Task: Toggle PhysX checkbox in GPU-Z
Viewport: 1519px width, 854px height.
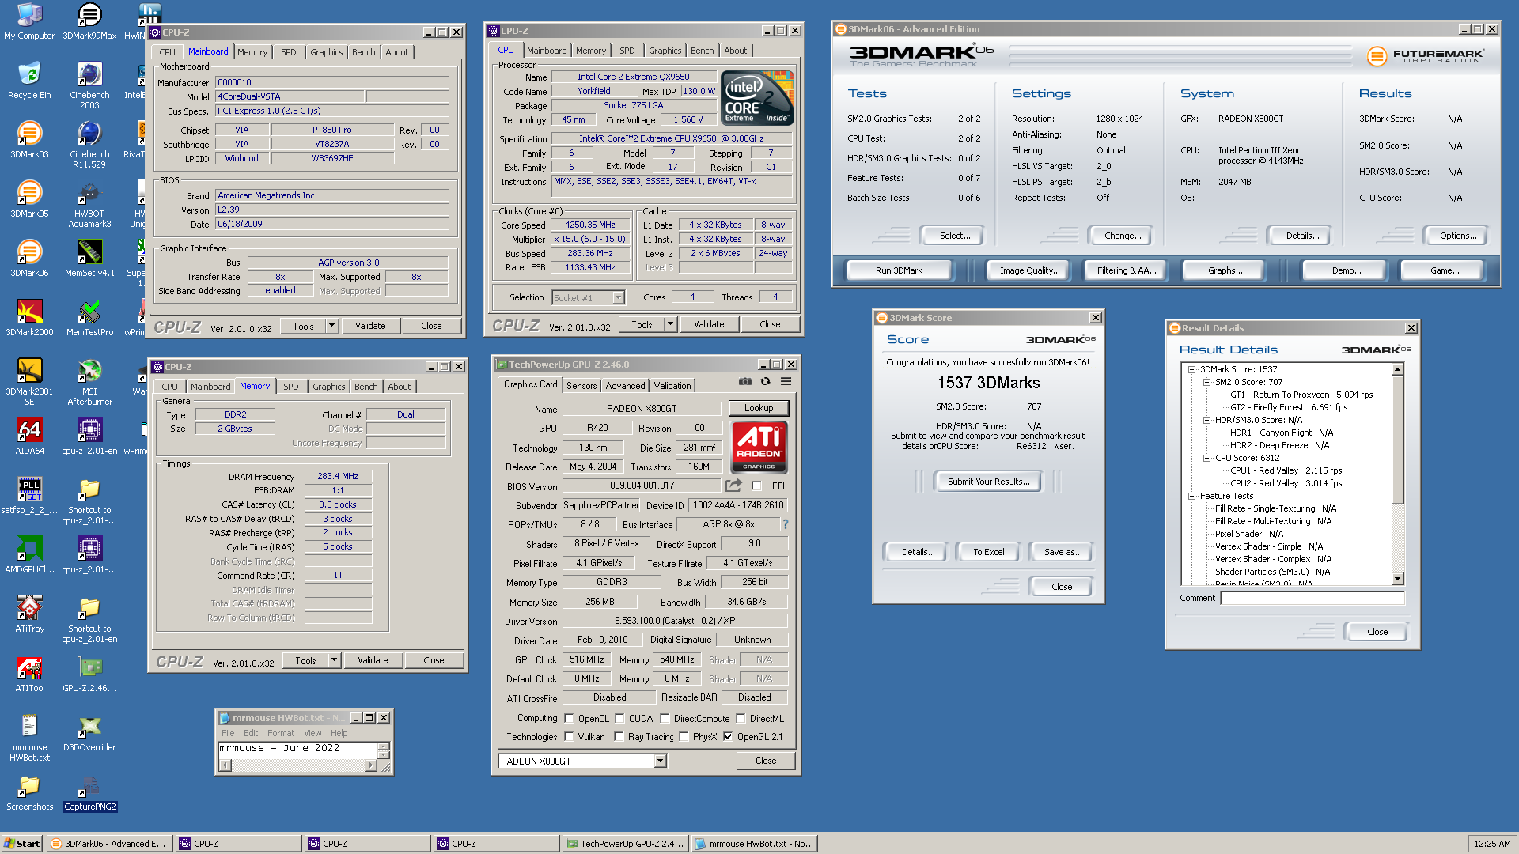Action: pos(684,737)
